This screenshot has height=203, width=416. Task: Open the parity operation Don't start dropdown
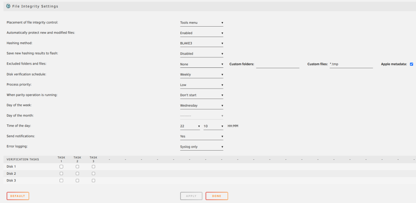[x=202, y=95]
